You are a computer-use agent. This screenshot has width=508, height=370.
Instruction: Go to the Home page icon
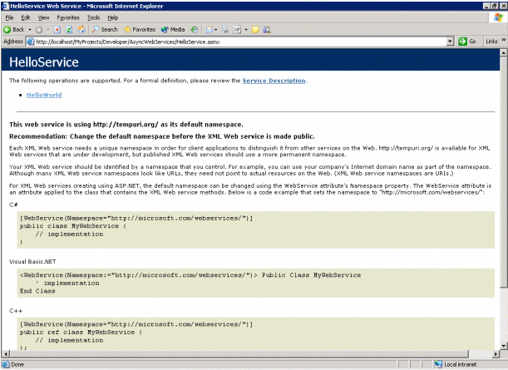(x=81, y=29)
